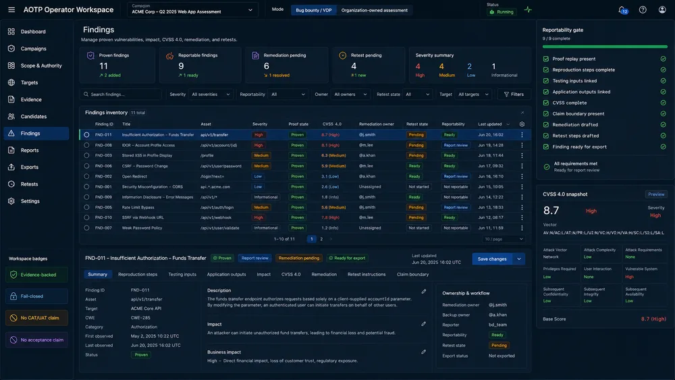Open the Reportability filter dropdown
The height and width of the screenshot is (380, 675).
[288, 94]
